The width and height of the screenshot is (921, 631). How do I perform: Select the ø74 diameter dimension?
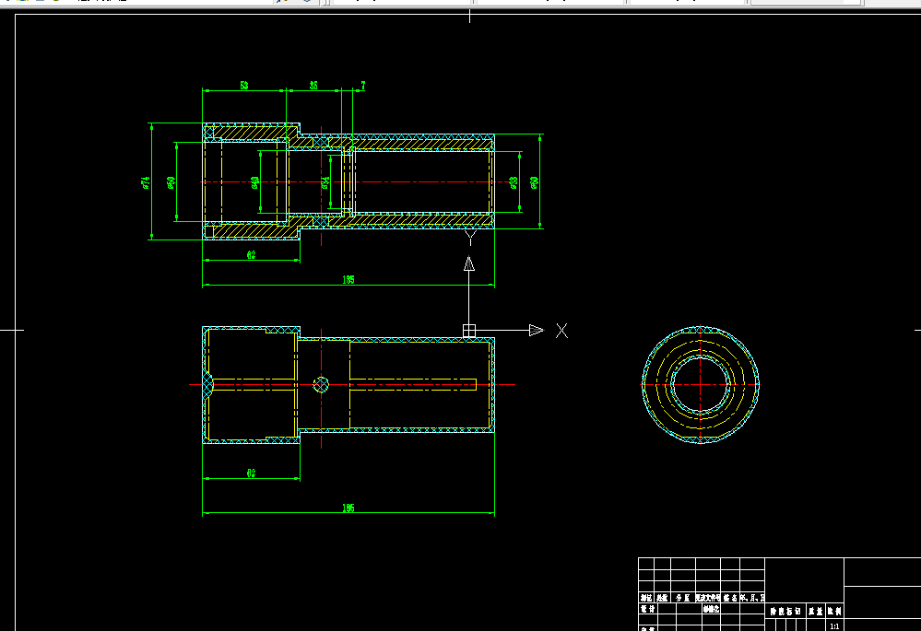(x=146, y=182)
